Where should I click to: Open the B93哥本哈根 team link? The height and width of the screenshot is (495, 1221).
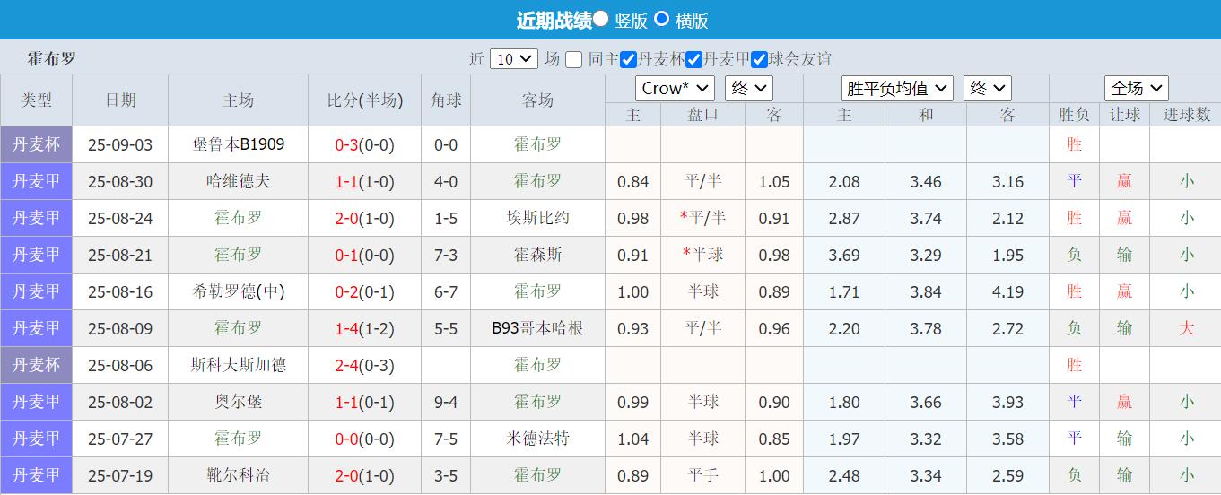(x=537, y=328)
